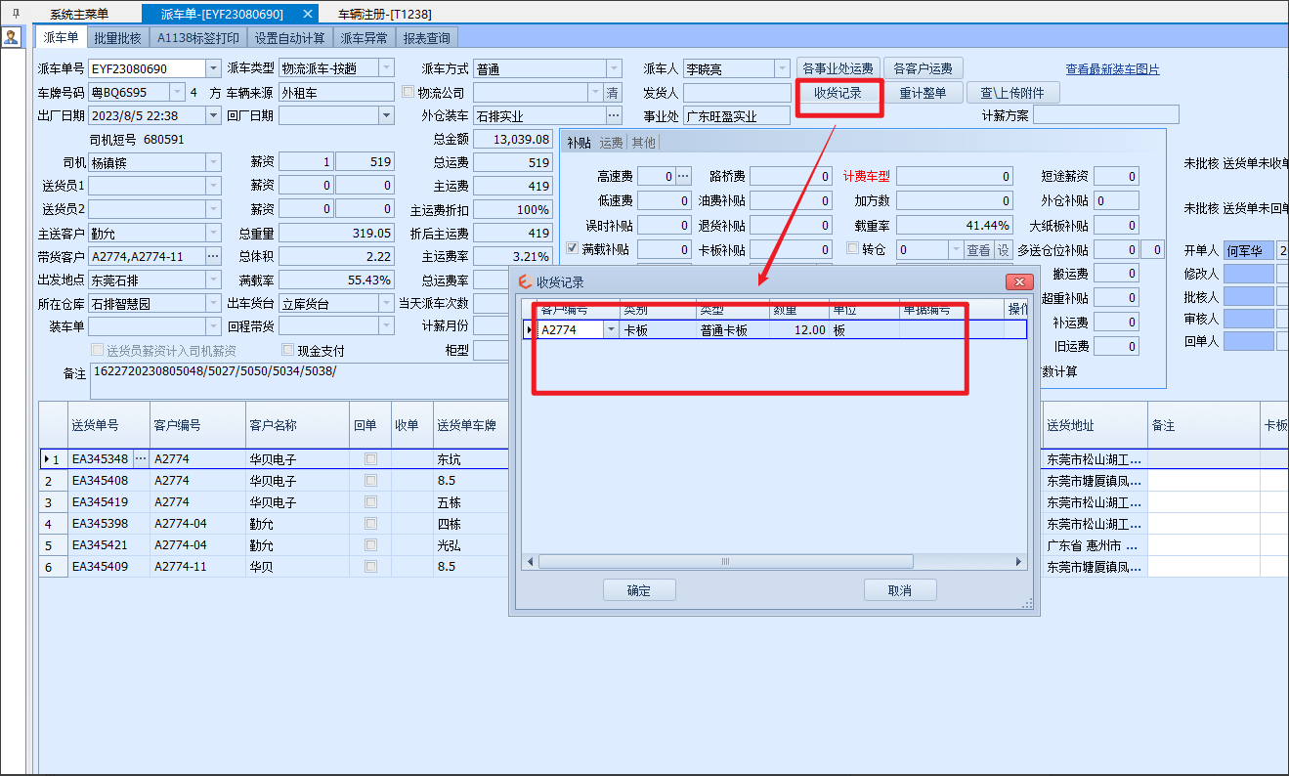Open 客户编号 A2774 dropdown in 收货记录 dialog
Screen dimensions: 1289x776
point(612,330)
